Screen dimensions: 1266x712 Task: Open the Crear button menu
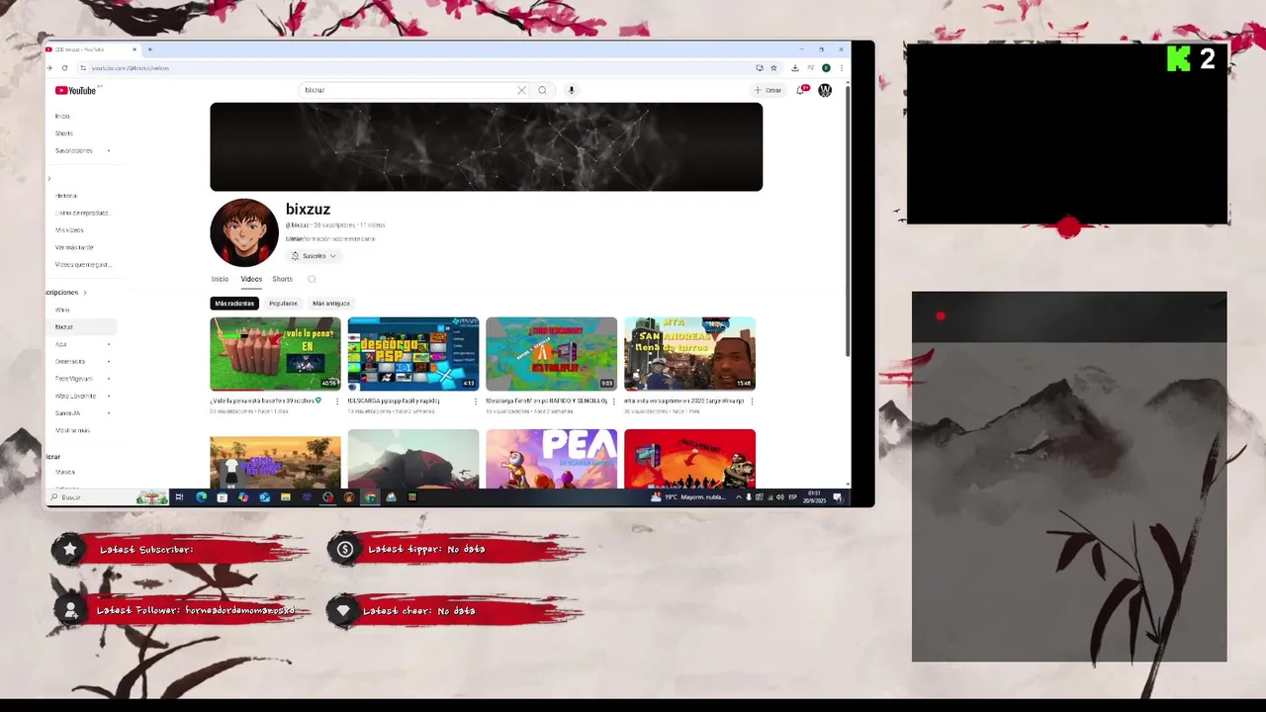[x=768, y=90]
